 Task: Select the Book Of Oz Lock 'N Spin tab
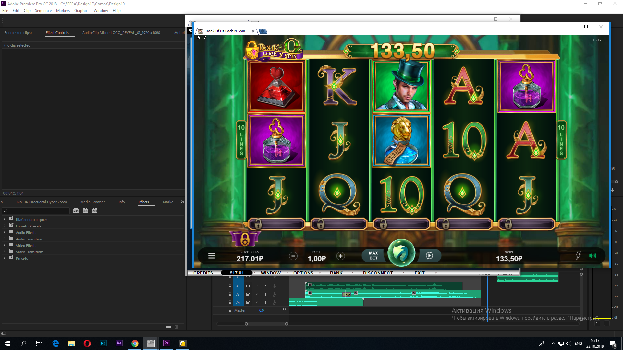[x=225, y=31]
